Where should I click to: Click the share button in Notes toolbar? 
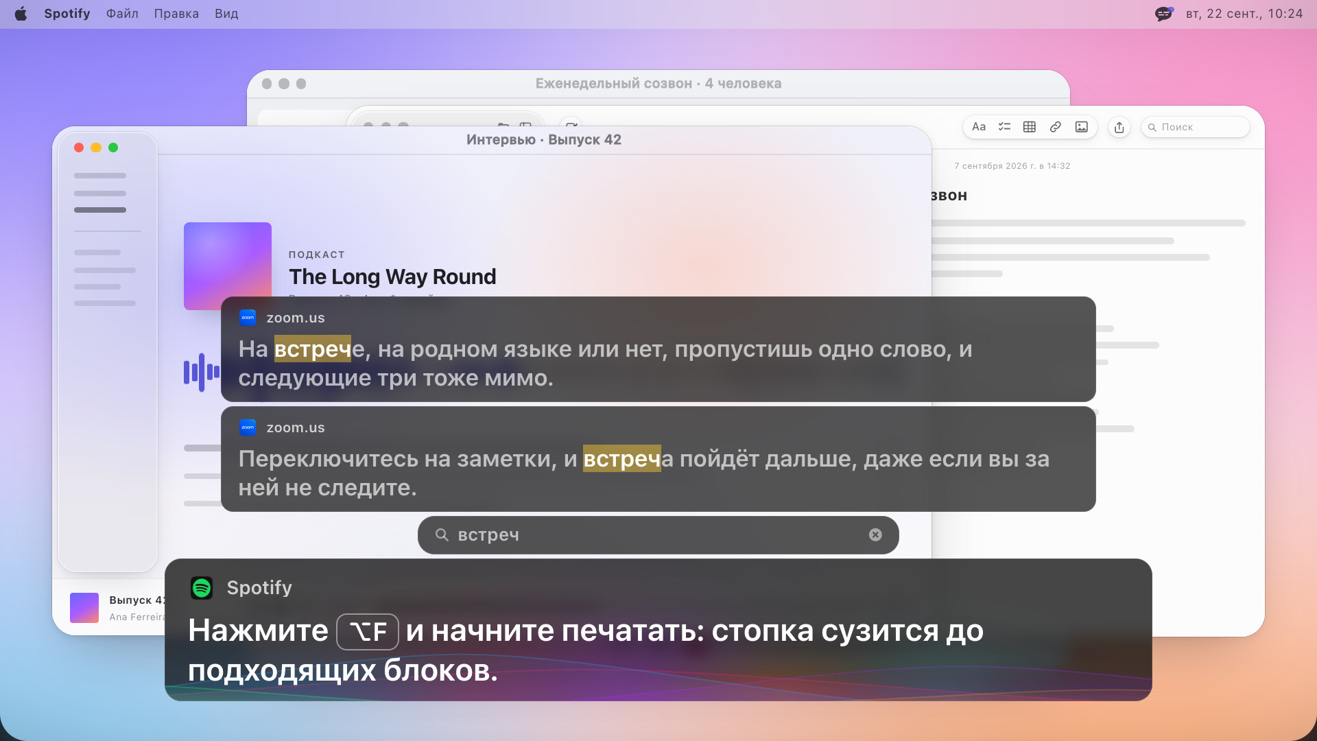tap(1119, 127)
